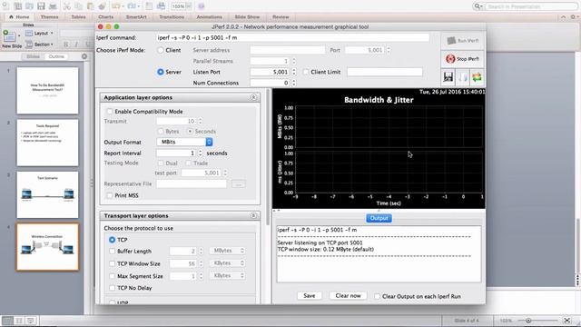This screenshot has height=327, width=581.
Task: Switch to the Outline tab in slide pane
Action: pos(56,56)
